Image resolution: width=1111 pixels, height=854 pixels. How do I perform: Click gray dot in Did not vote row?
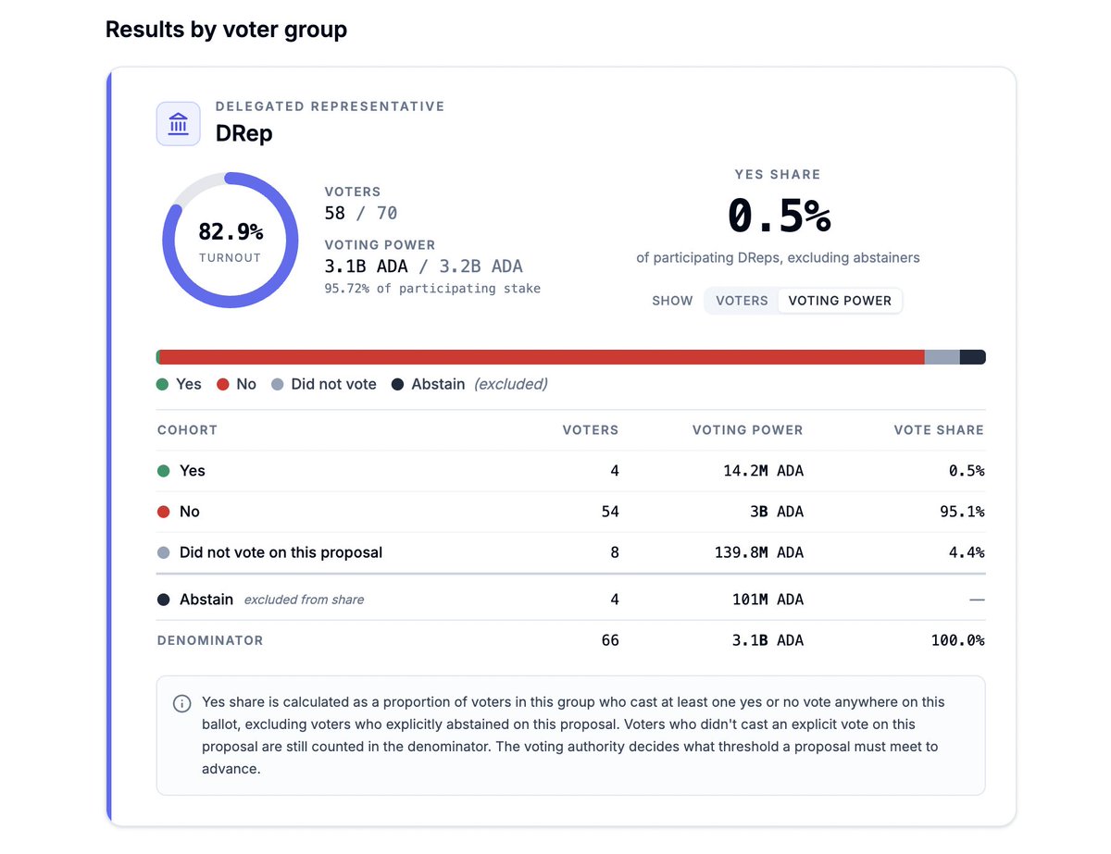pyautogui.click(x=164, y=552)
